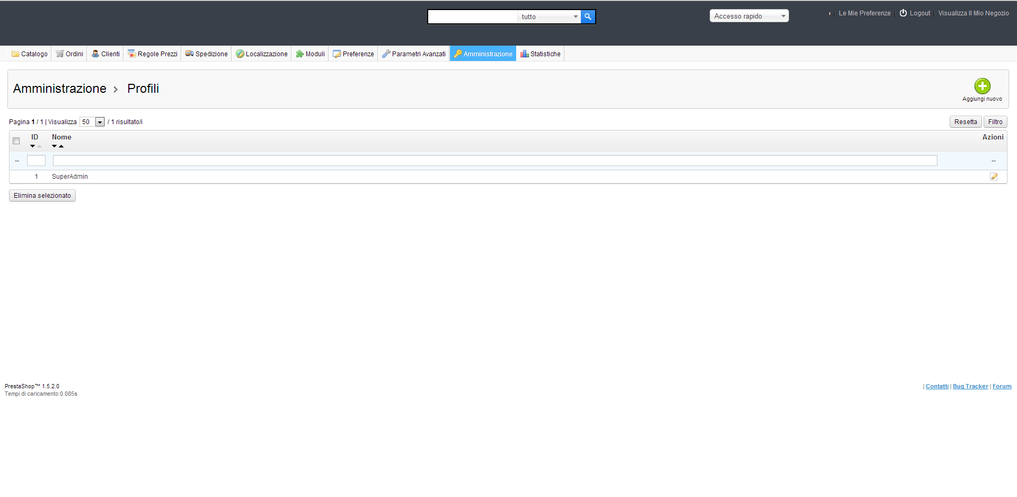Sort ID column ascending arrow
The height and width of the screenshot is (497, 1017).
coord(39,146)
